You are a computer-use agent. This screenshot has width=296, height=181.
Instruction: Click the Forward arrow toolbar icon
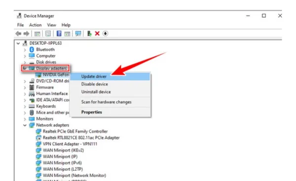(x=26, y=33)
